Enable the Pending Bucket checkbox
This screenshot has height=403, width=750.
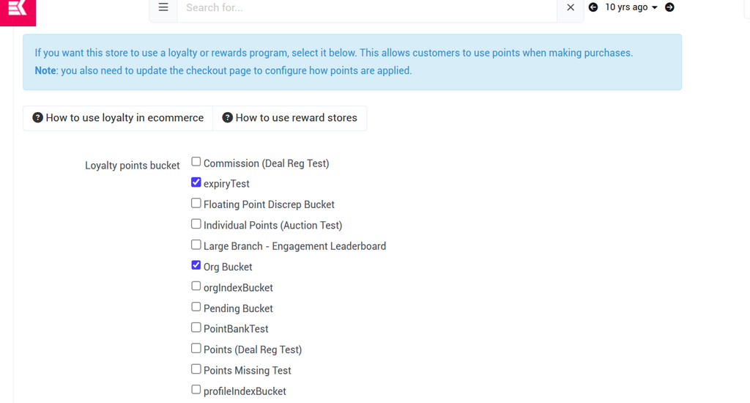196,307
